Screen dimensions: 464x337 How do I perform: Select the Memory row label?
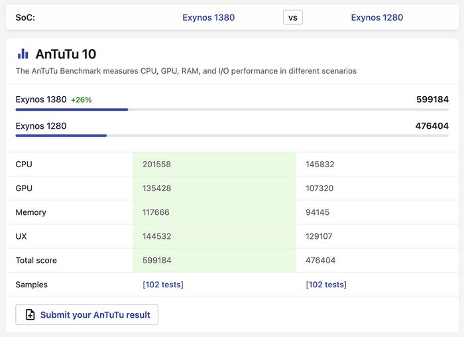coord(30,212)
